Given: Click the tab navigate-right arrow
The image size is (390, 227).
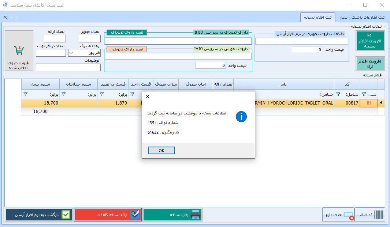Looking at the screenshot, I should coord(18,18).
